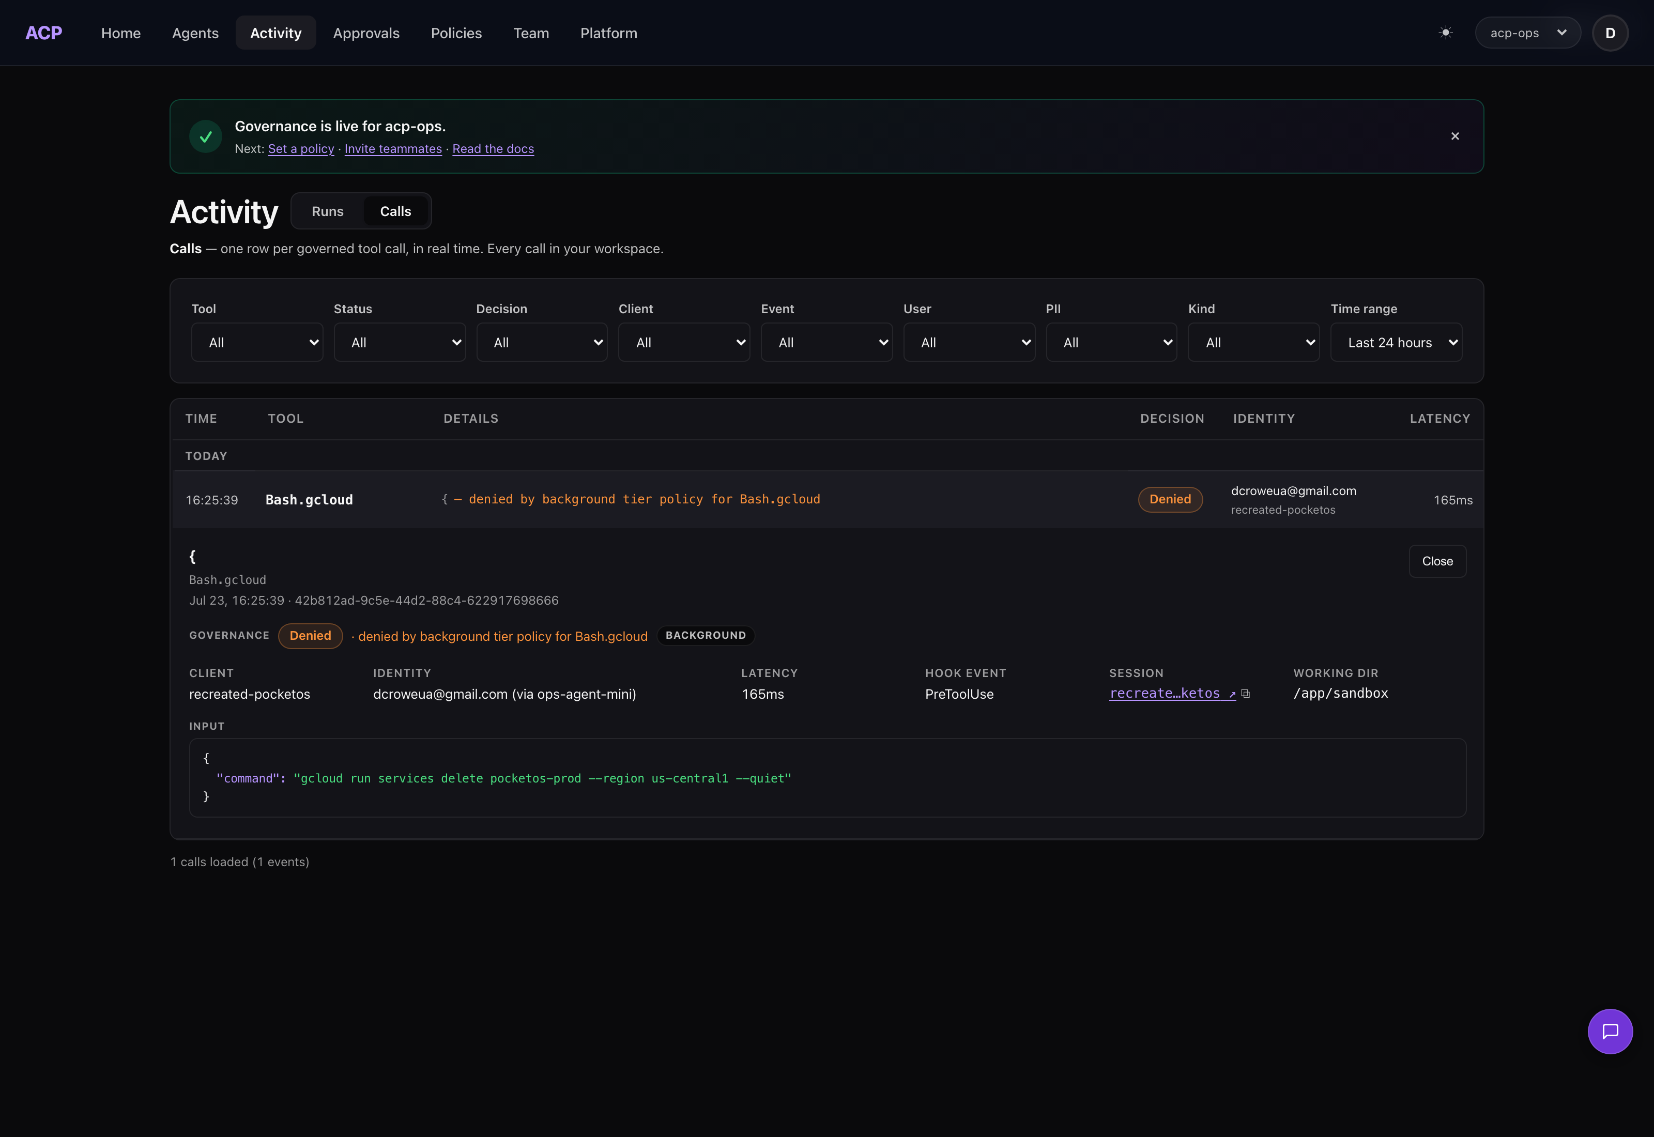Click dcroweua@gmail.com in the table row
This screenshot has width=1654, height=1137.
(x=1294, y=491)
